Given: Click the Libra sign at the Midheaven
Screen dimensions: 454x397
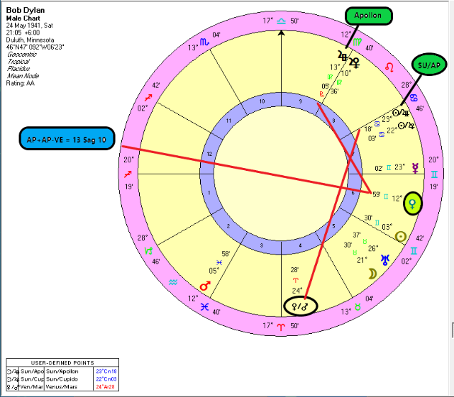Looking at the screenshot, I should (281, 21).
